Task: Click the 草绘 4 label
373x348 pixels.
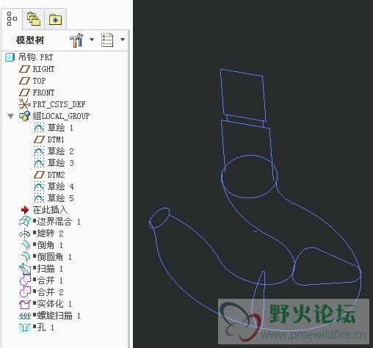Action: coord(60,186)
